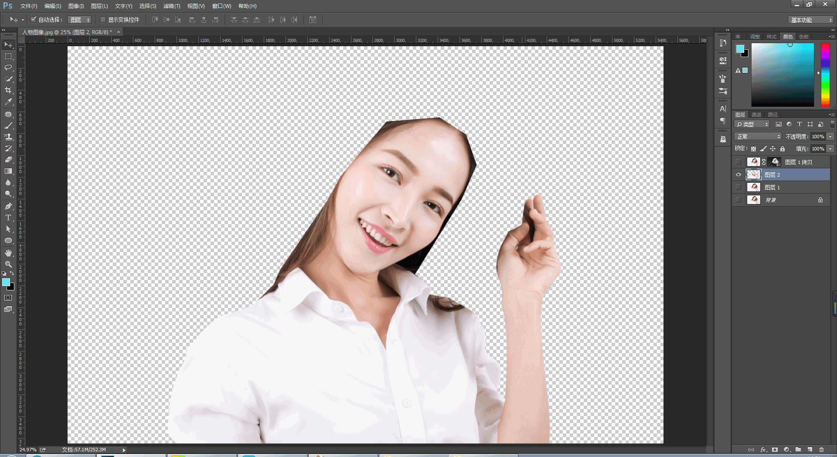The height and width of the screenshot is (457, 837).
Task: Swap foreground and background colors arrow
Action: click(12, 273)
